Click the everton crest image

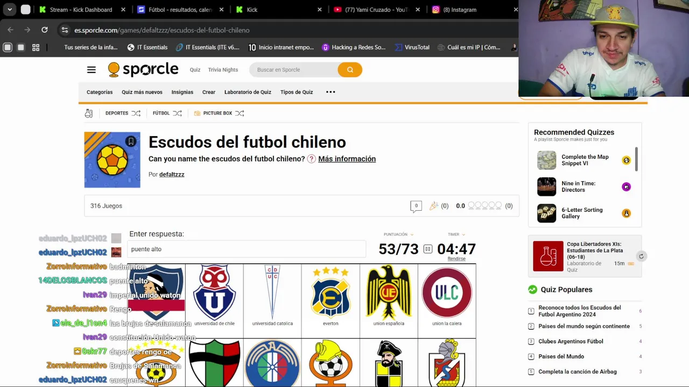(331, 292)
